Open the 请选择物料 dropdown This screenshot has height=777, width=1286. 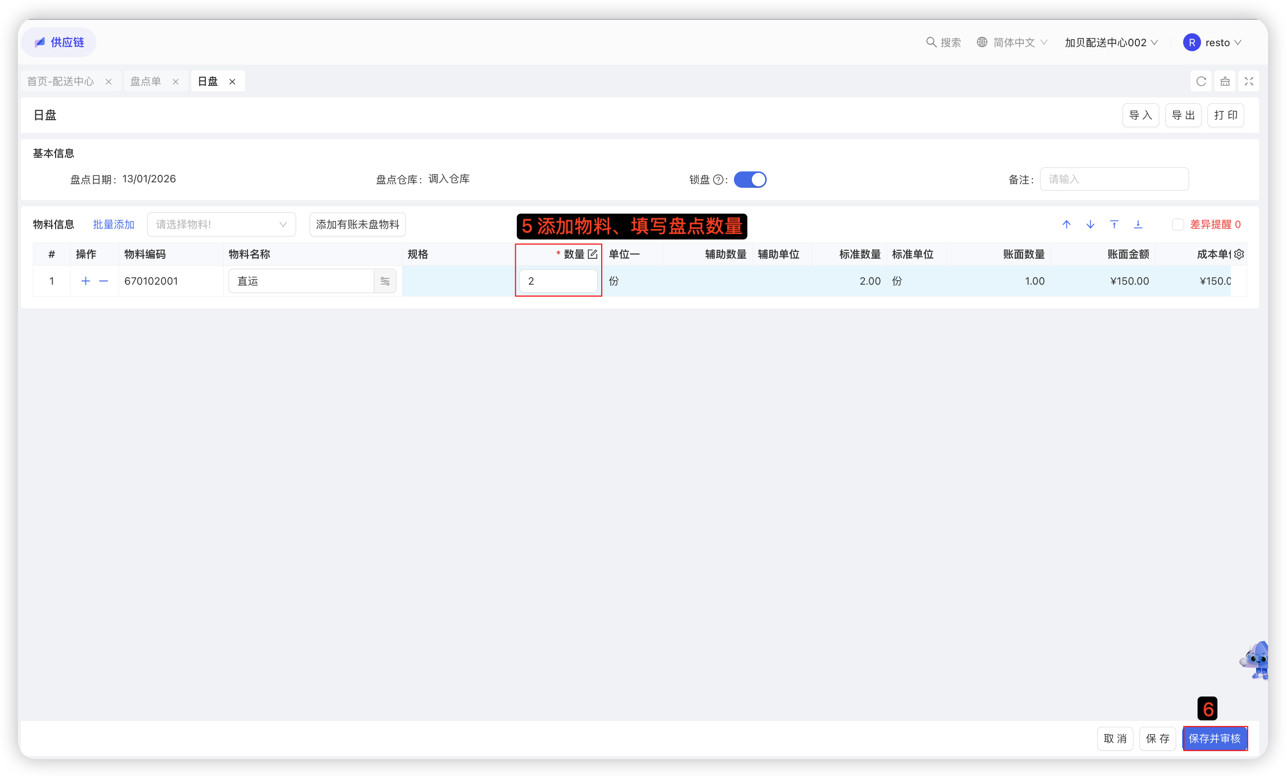(221, 225)
